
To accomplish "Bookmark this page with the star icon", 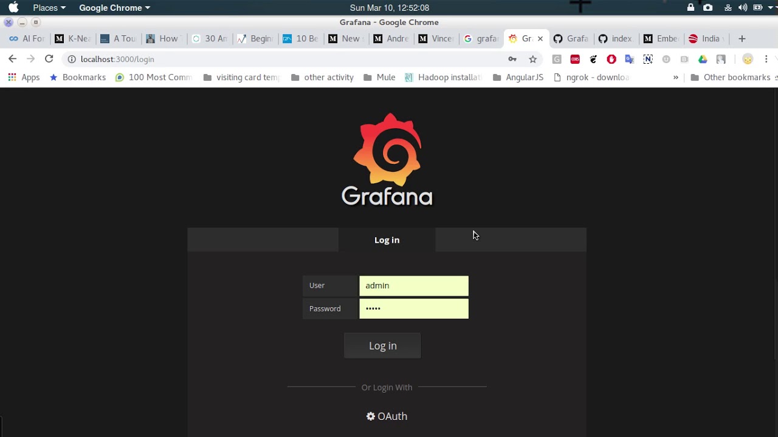I will coord(533,59).
